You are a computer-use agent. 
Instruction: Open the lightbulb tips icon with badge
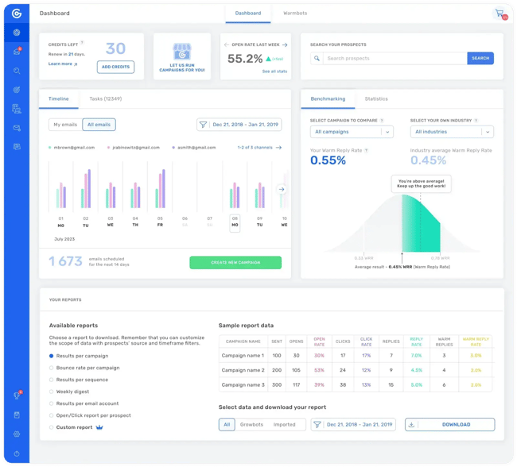pyautogui.click(x=17, y=396)
